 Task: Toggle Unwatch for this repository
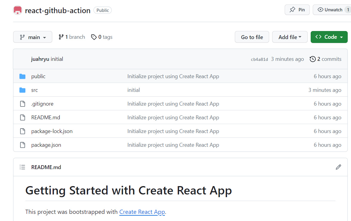tap(330, 10)
